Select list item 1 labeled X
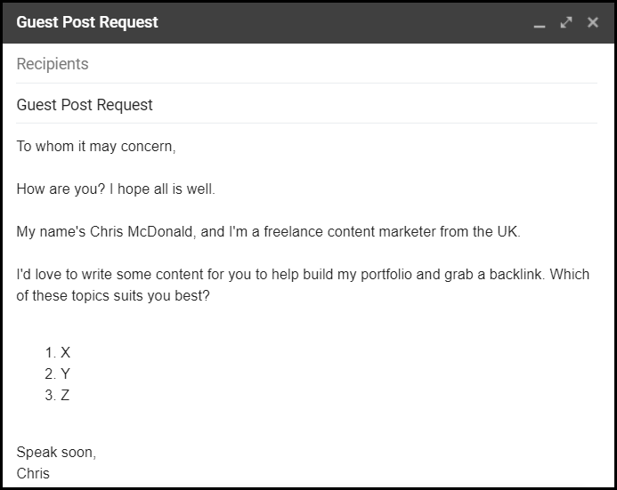The image size is (617, 490). pyautogui.click(x=58, y=352)
